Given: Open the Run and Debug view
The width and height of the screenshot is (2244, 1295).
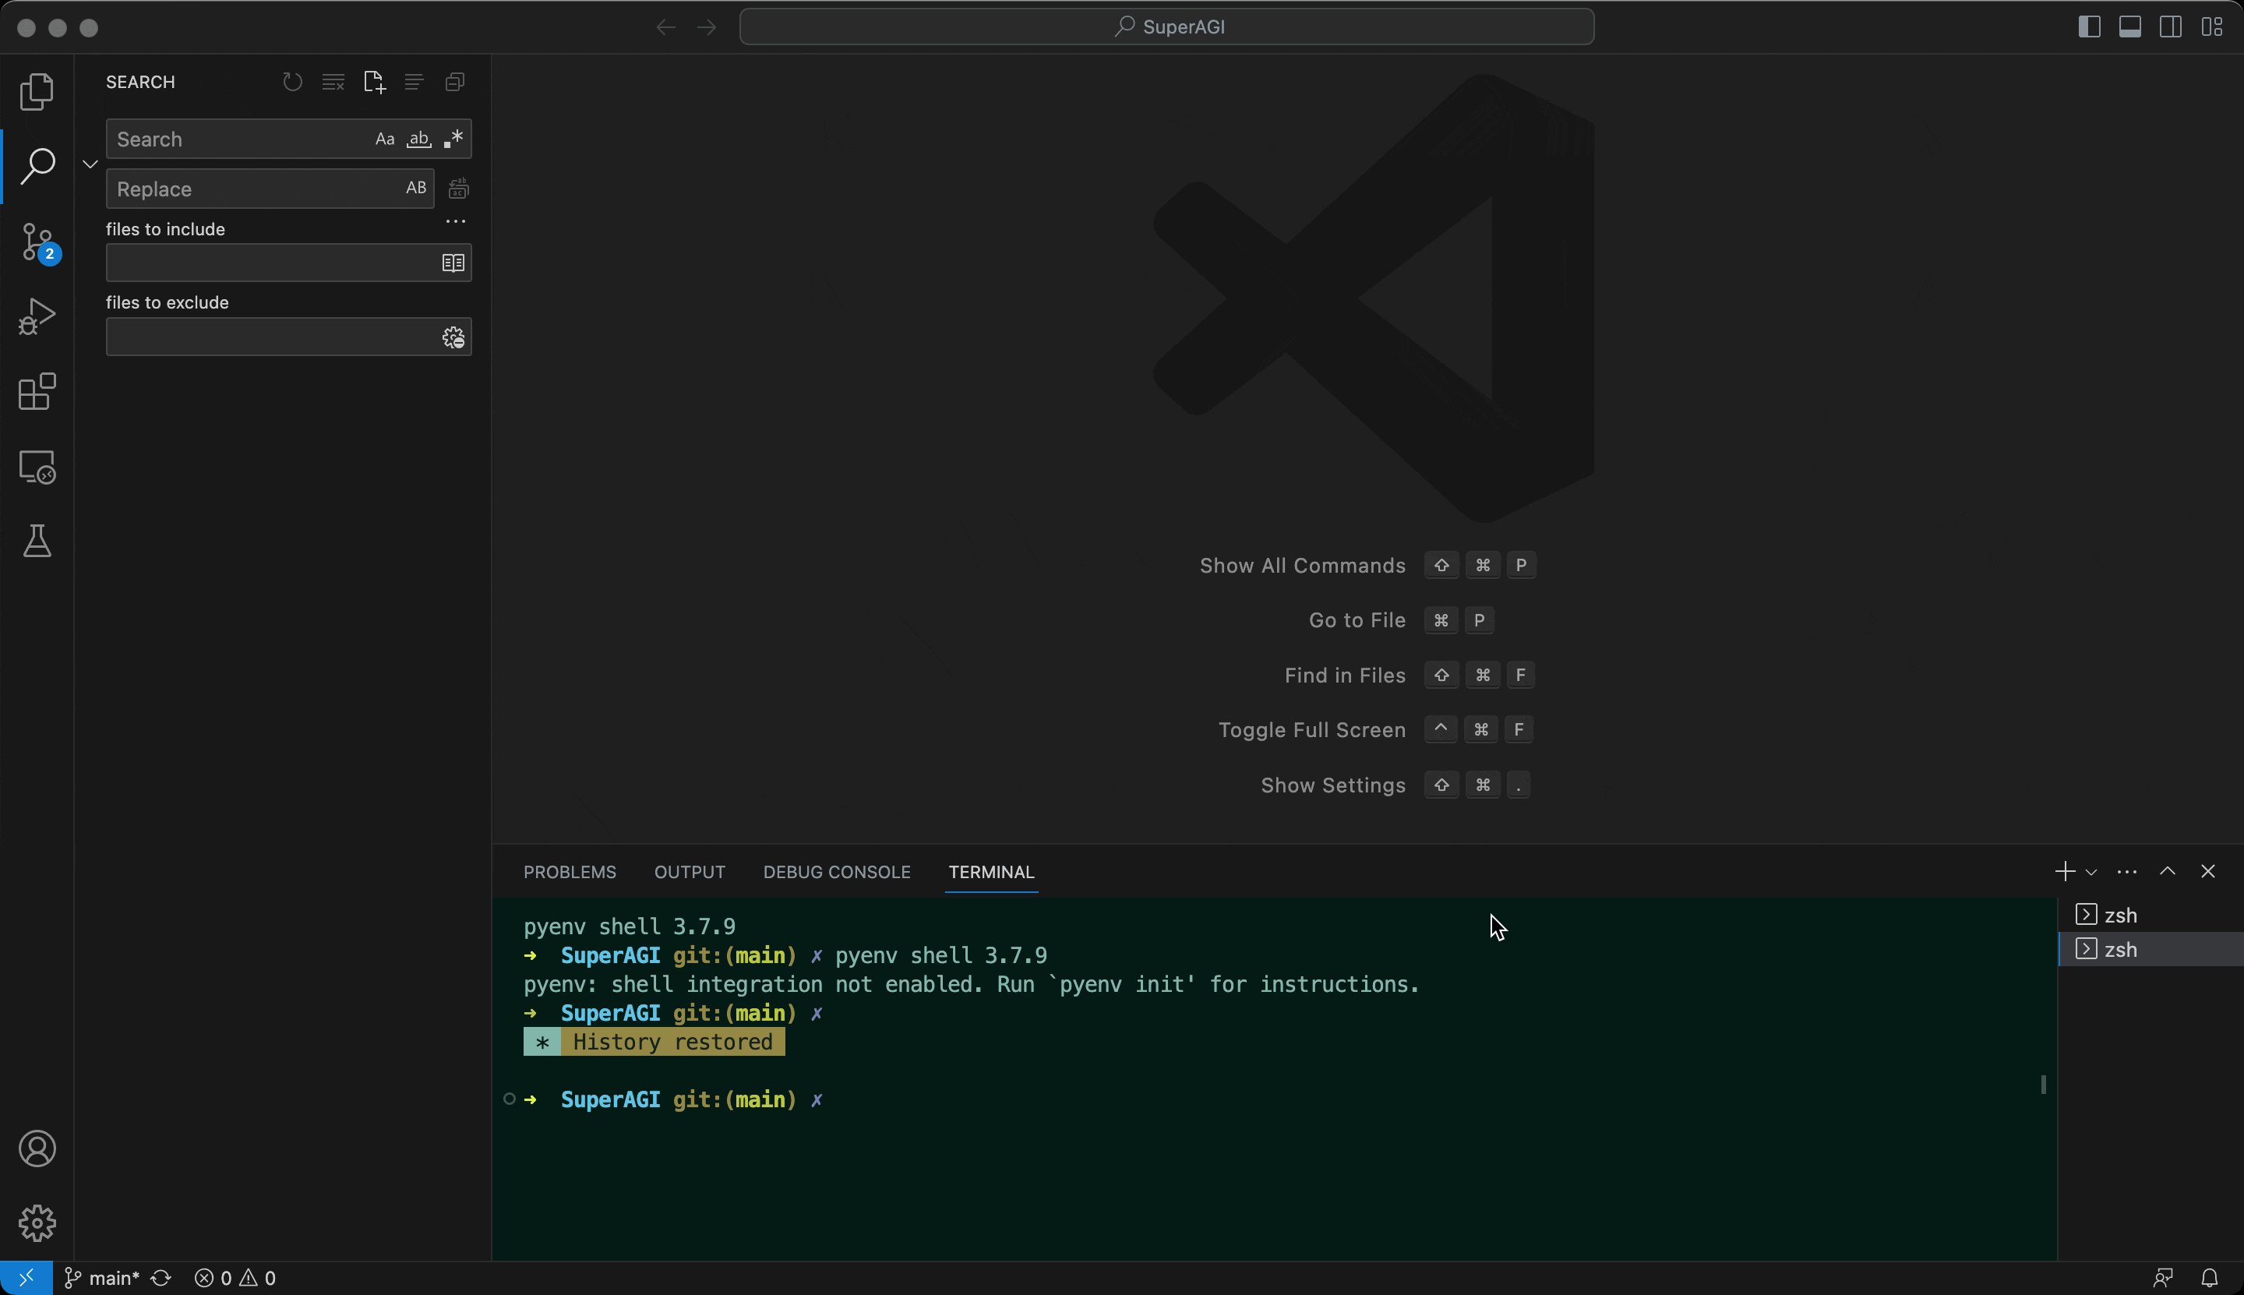Looking at the screenshot, I should click(37, 316).
